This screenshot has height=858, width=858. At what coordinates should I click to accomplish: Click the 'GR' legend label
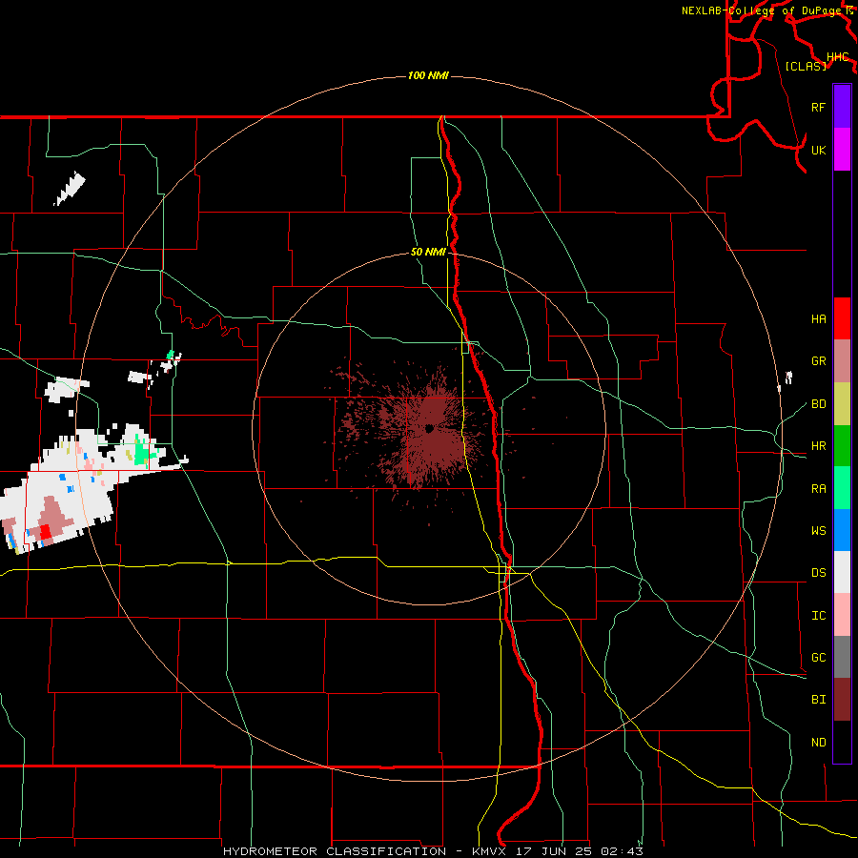[819, 361]
